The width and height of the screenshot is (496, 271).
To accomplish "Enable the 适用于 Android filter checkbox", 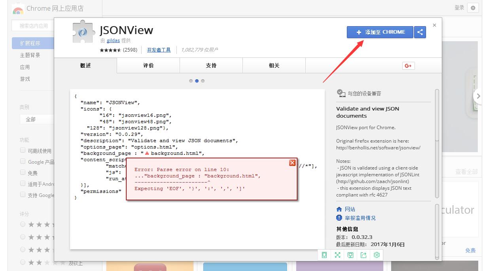I will 23,184.
